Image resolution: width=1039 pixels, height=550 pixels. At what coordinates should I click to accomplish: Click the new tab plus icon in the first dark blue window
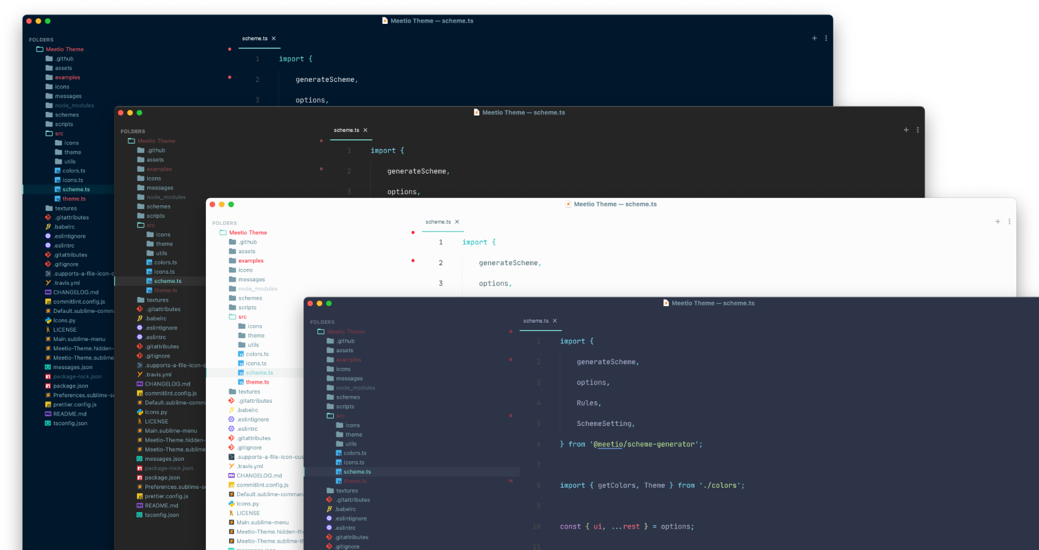click(814, 38)
